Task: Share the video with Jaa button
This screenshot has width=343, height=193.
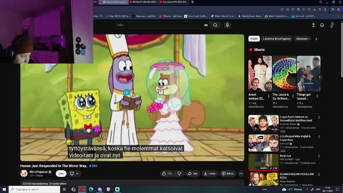Action: 192,173
